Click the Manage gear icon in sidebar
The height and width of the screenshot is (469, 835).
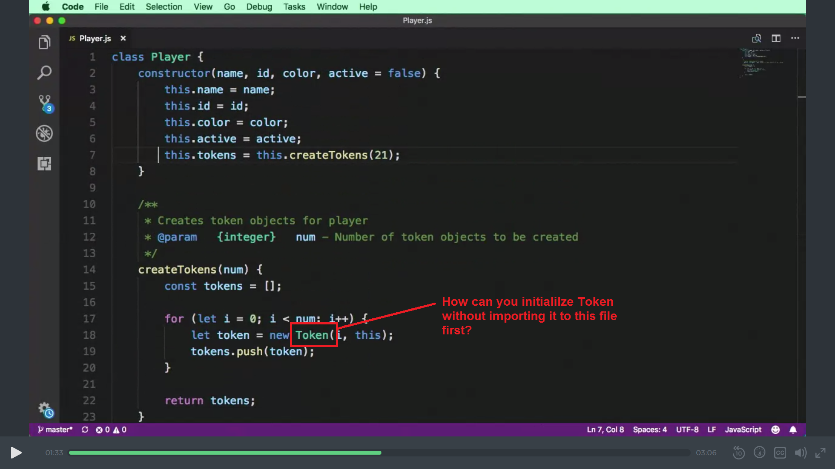(45, 409)
